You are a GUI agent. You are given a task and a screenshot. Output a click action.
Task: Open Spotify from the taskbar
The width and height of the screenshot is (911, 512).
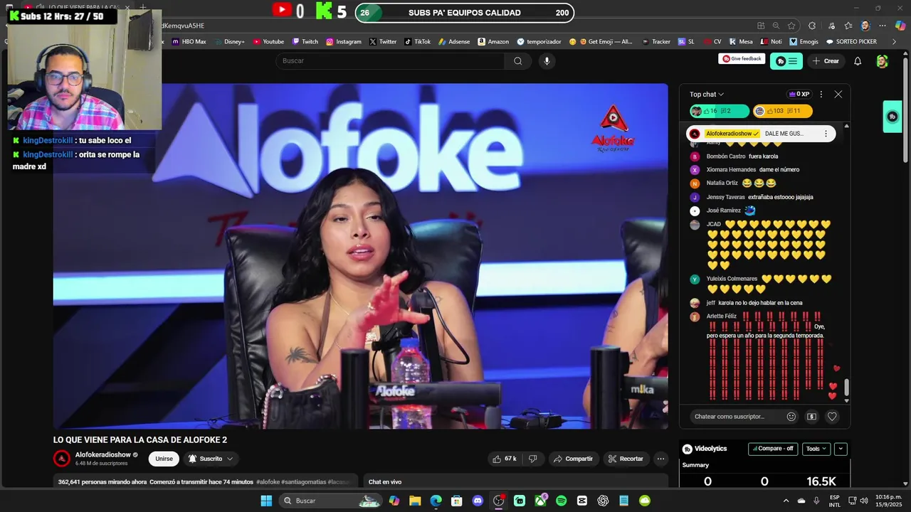561,501
